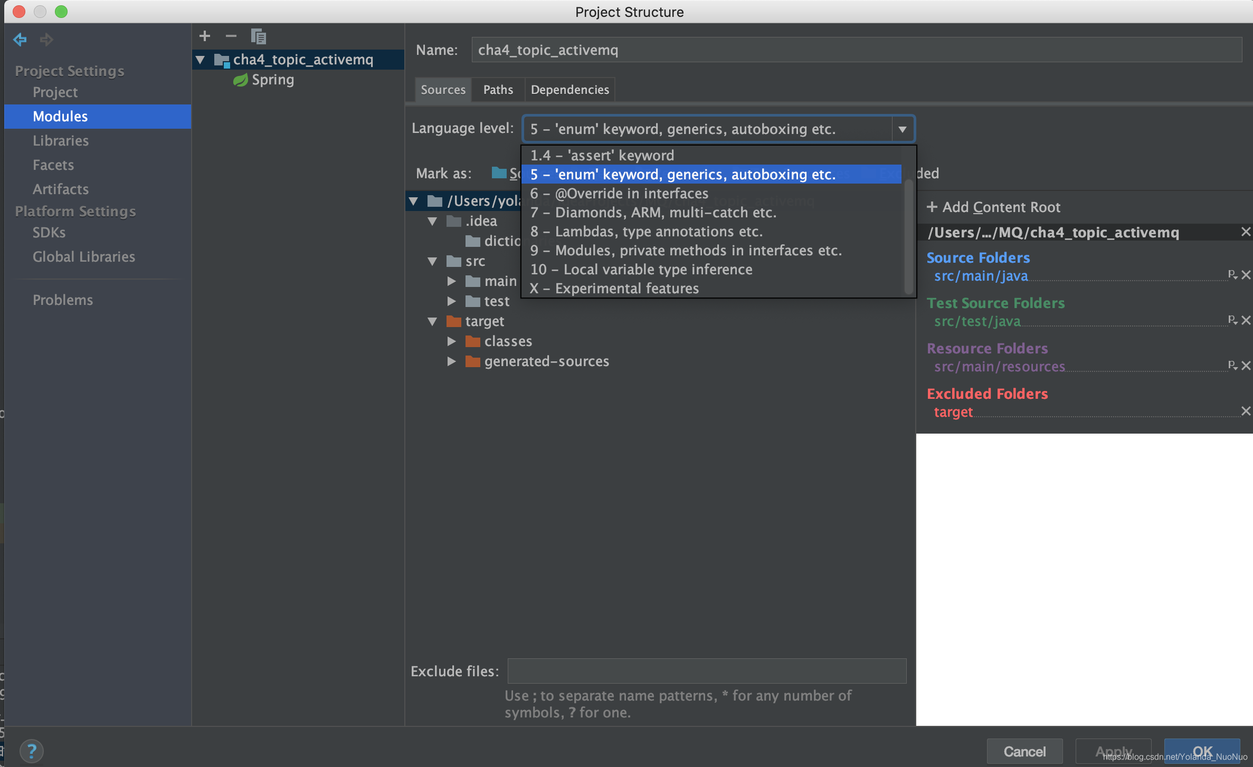1253x767 pixels.
Task: Click the back navigation arrow
Action: click(20, 40)
